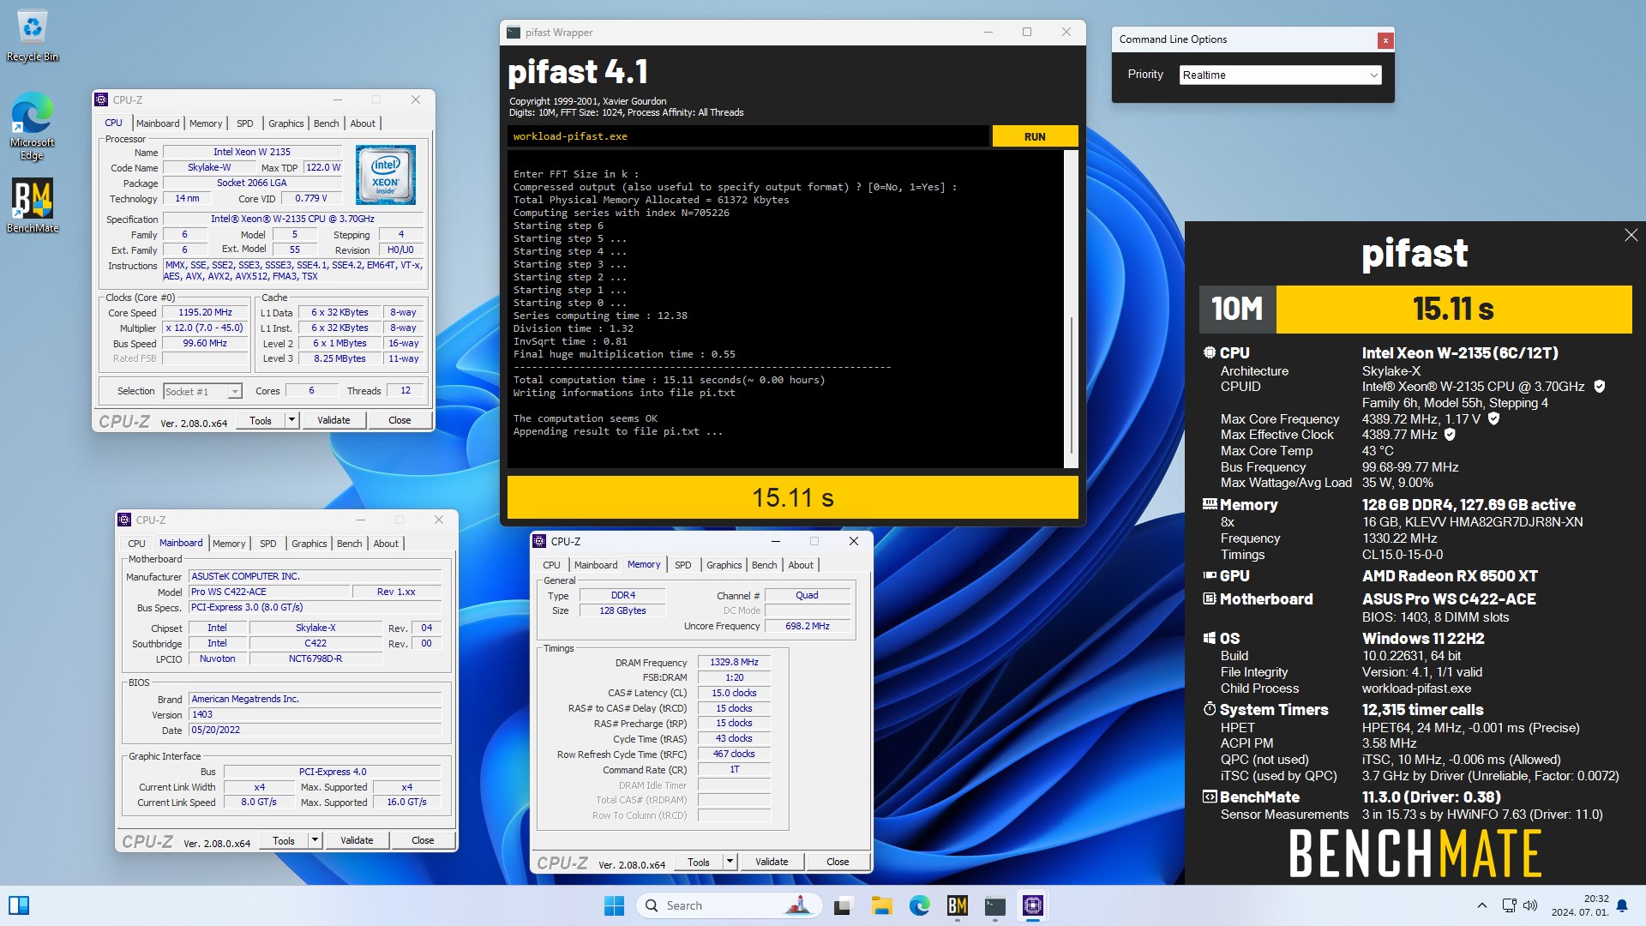Switch to CPU tab in Mainboard CPU-Z window
This screenshot has width=1646, height=926.
136,544
